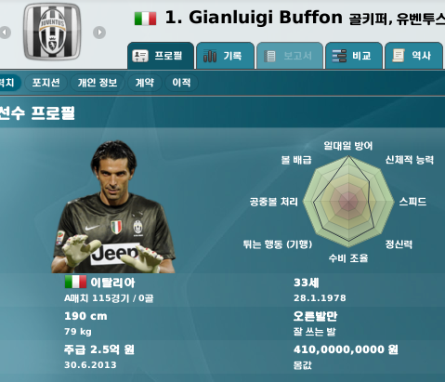This screenshot has width=445, height=382.
Task: Click Gianluigi Buffon's player photo
Action: click(113, 206)
